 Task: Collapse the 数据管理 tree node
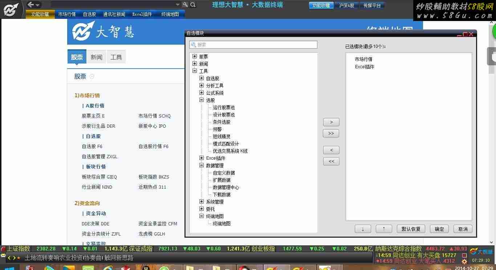[x=202, y=165]
